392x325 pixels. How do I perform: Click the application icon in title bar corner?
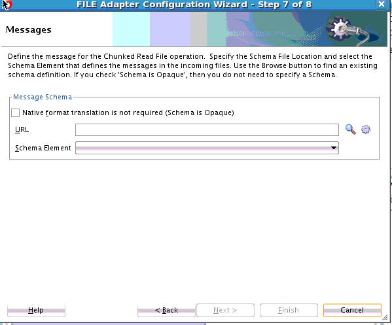click(7, 5)
